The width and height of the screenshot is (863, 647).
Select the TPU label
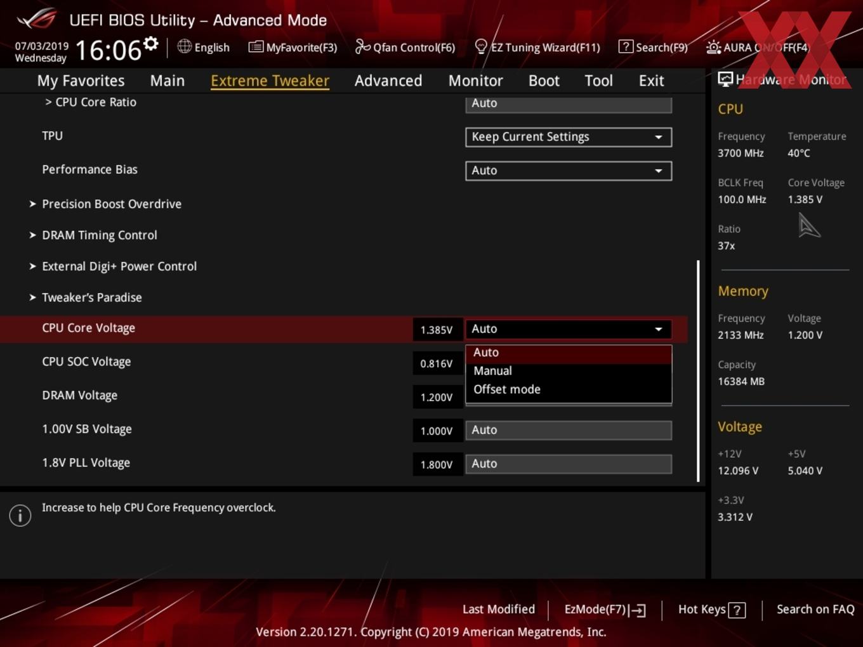point(52,136)
